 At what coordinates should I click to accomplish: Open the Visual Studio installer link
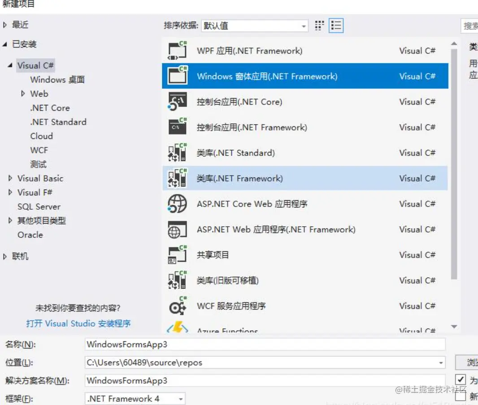tap(78, 323)
